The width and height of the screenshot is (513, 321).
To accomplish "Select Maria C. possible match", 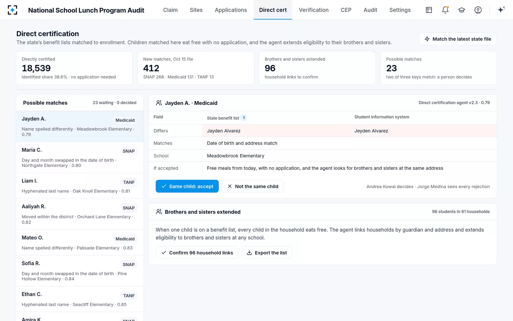I will click(80, 157).
